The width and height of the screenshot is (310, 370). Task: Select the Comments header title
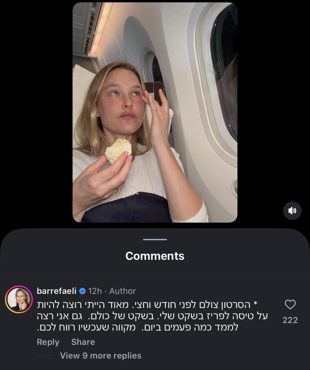[x=155, y=256]
